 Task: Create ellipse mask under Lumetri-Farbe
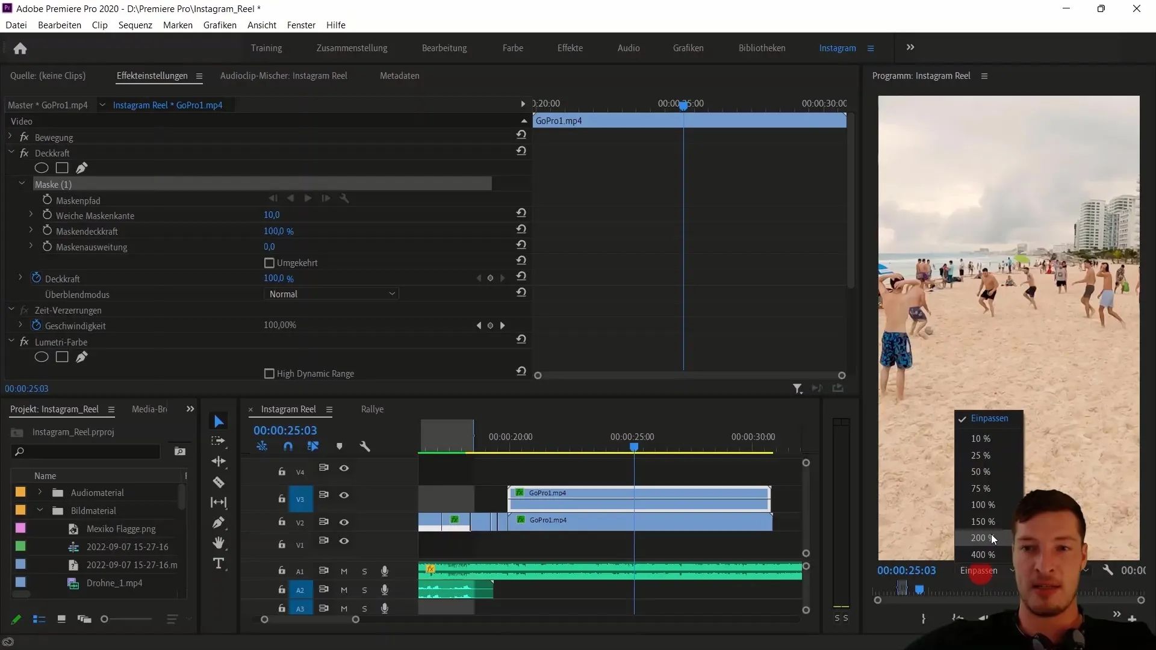[42, 357]
